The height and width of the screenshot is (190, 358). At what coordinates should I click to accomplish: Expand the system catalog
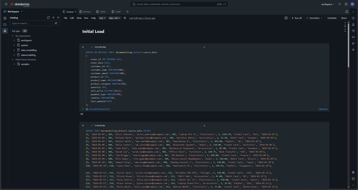[14, 45]
